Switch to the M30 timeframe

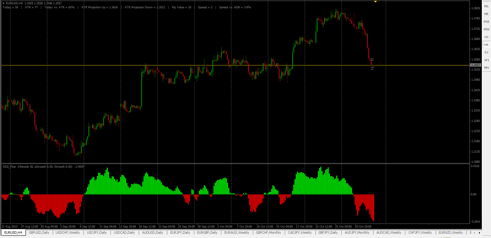click(486, 29)
